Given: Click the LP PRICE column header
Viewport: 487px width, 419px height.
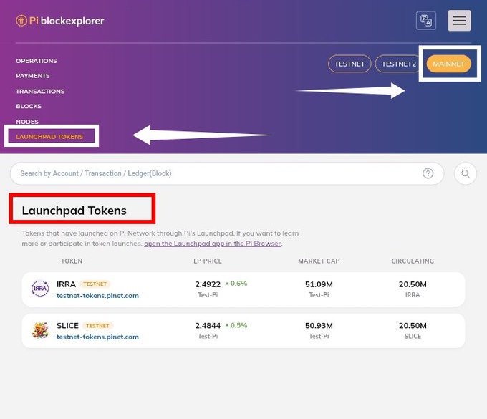Looking at the screenshot, I should click(x=208, y=261).
